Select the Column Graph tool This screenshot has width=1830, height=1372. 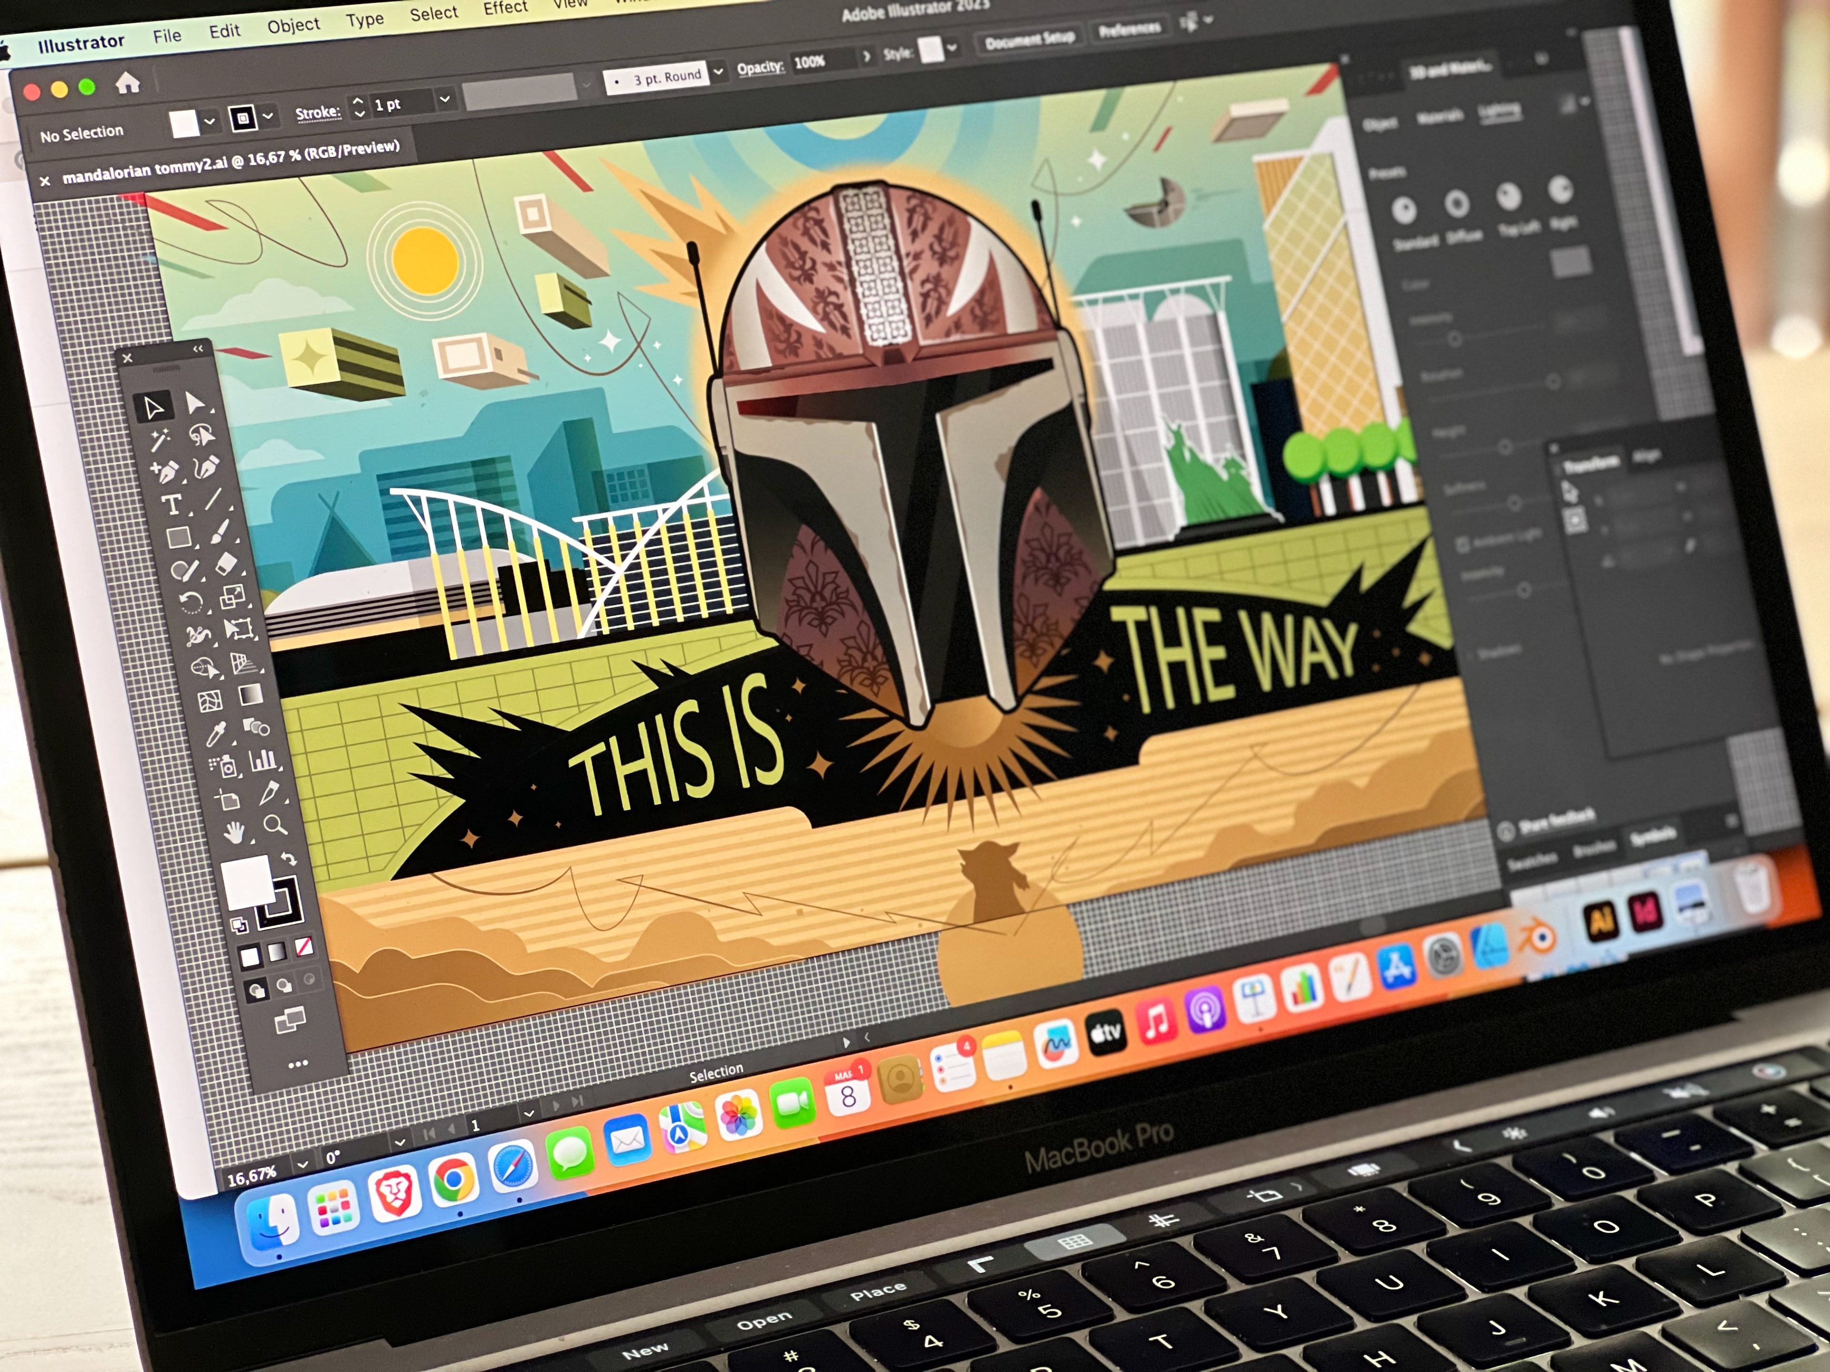(263, 760)
